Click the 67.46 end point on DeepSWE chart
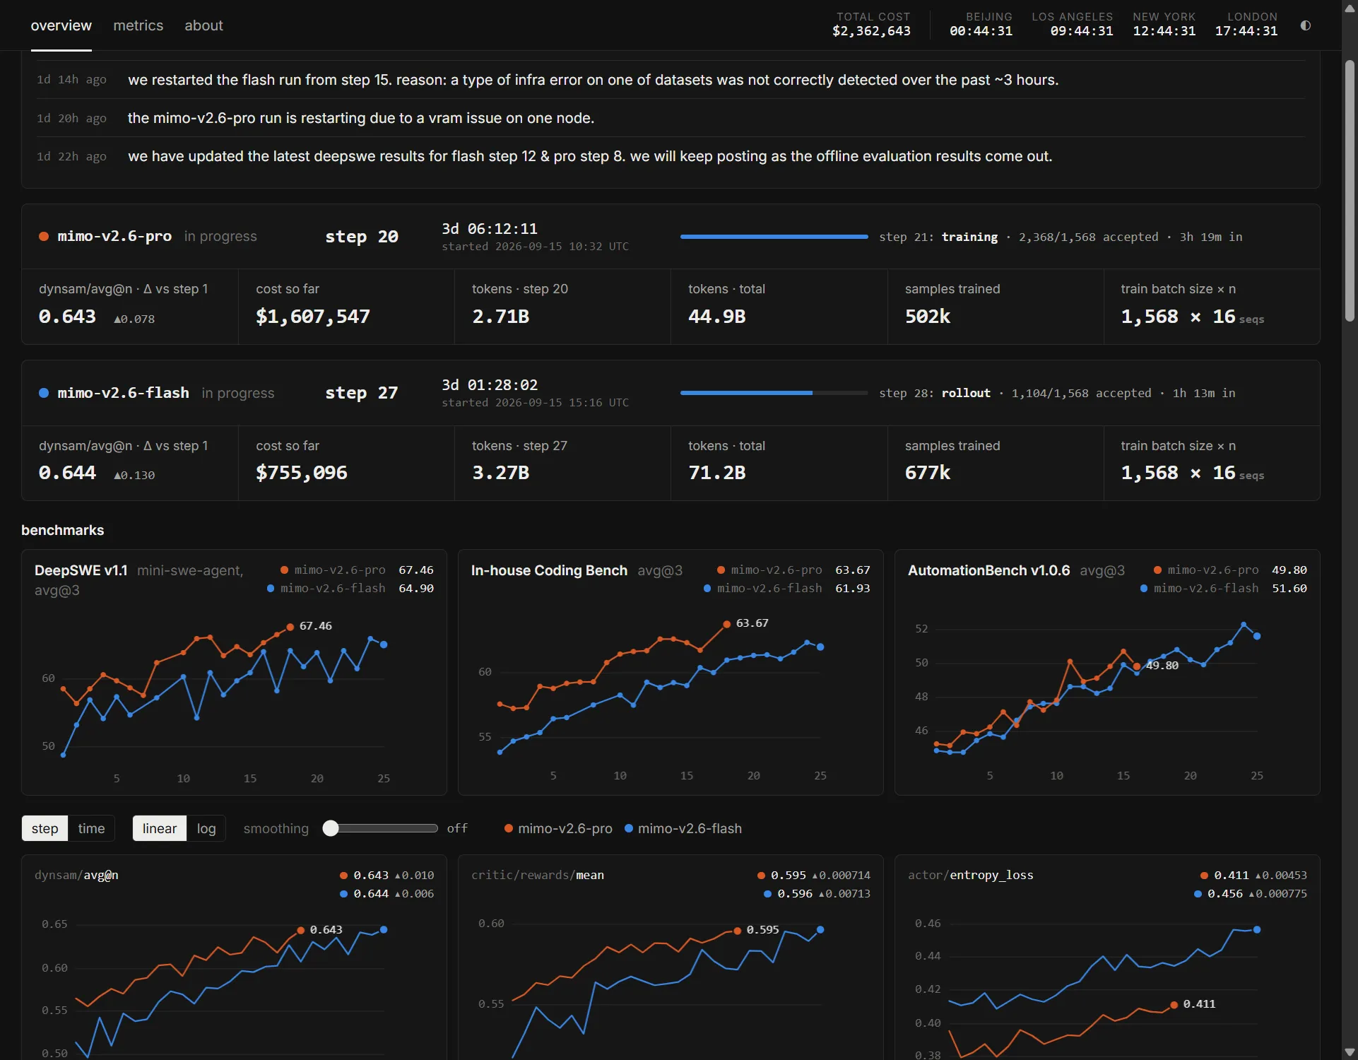Image resolution: width=1358 pixels, height=1060 pixels. click(x=290, y=627)
